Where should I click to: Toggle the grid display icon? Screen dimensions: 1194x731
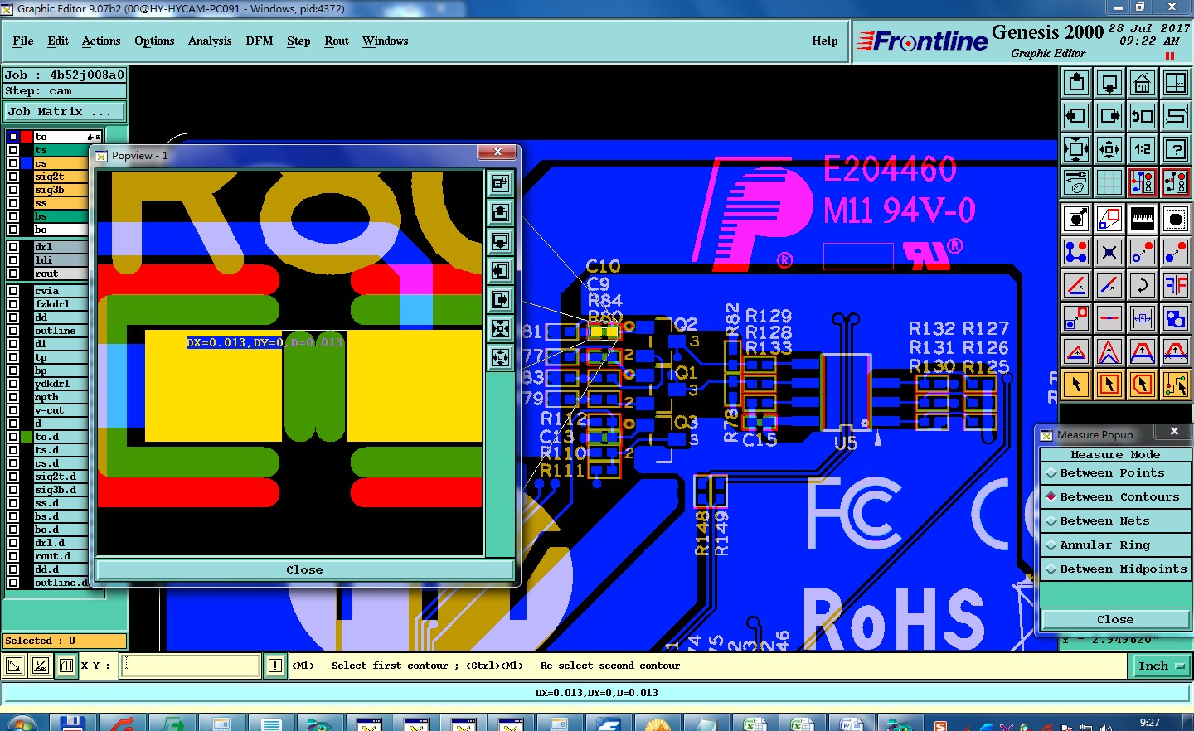click(1109, 182)
